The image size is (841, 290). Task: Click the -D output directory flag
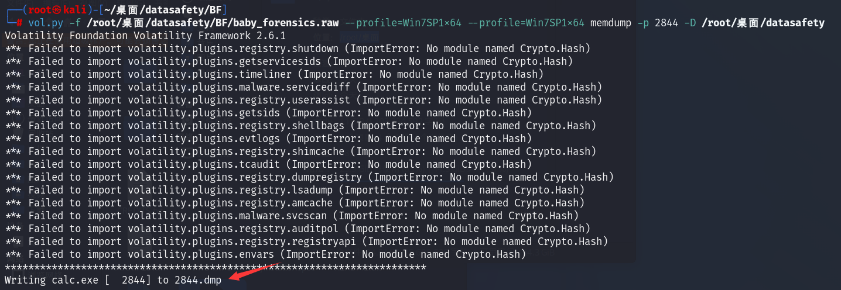690,23
